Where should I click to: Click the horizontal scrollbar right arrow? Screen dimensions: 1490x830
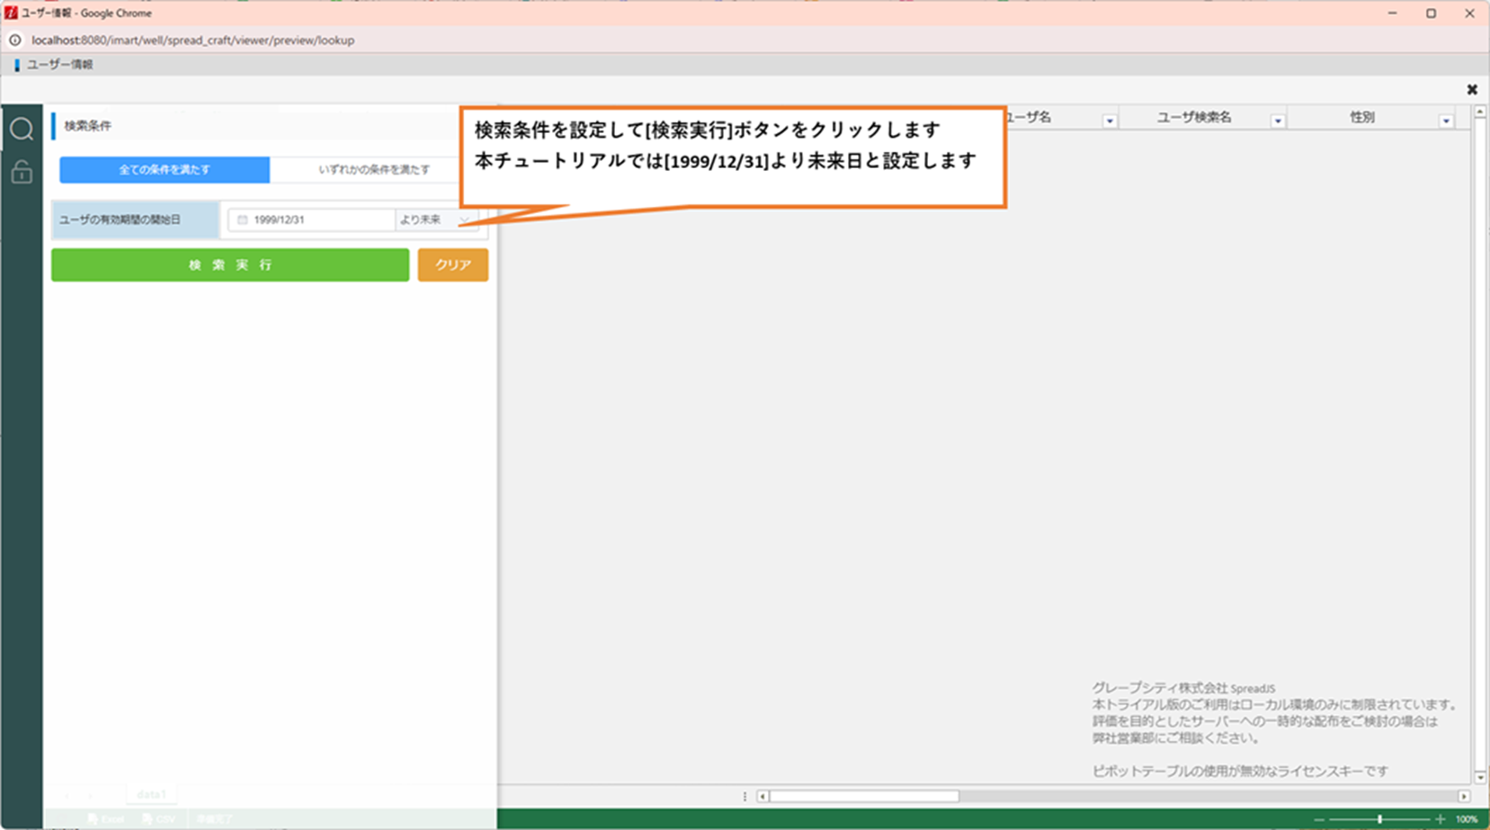coord(1464,796)
